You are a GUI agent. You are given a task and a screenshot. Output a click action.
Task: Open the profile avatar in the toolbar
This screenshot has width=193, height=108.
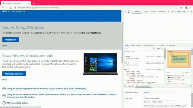click(186, 7)
